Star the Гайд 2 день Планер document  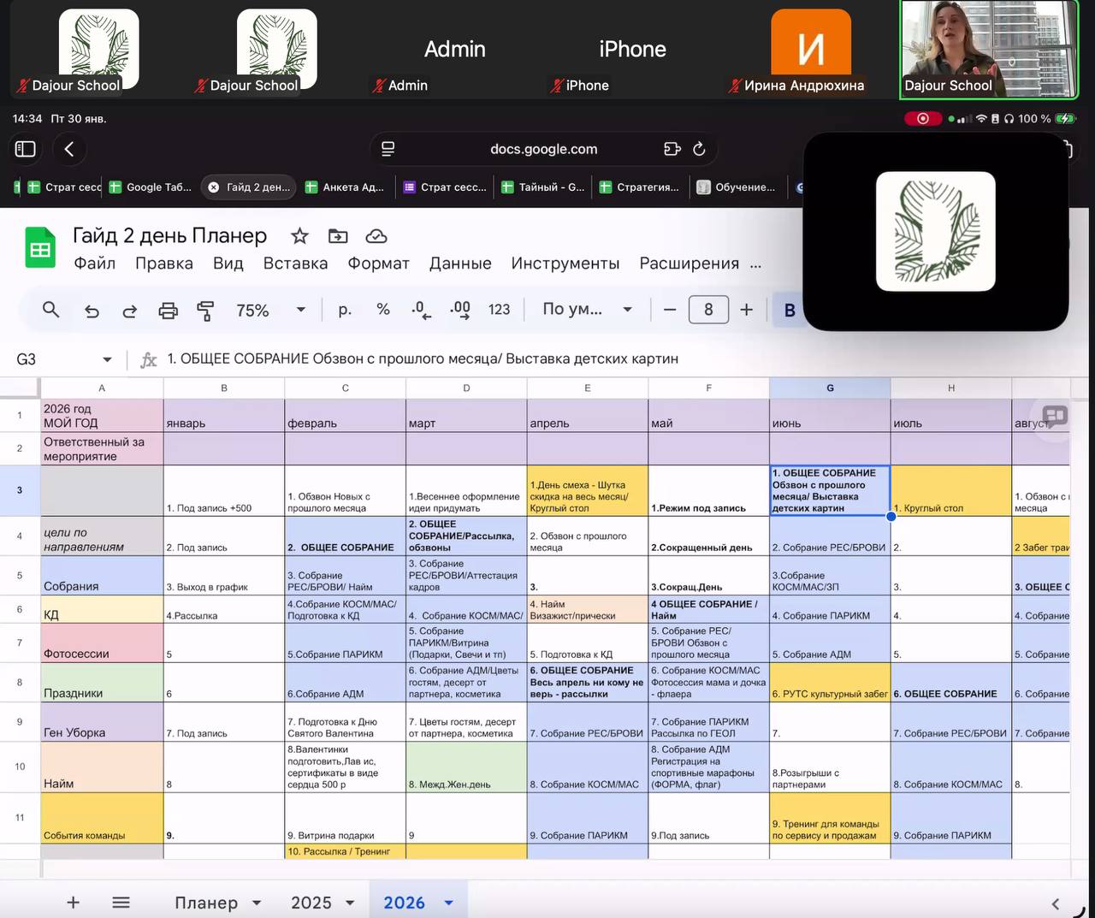tap(299, 236)
